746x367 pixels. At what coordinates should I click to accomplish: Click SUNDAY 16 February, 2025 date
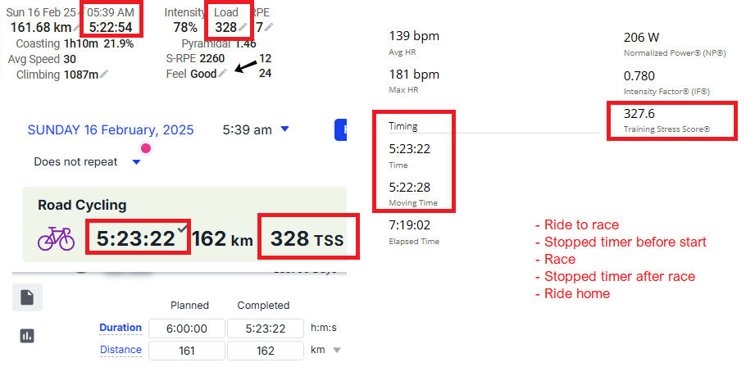(x=111, y=129)
